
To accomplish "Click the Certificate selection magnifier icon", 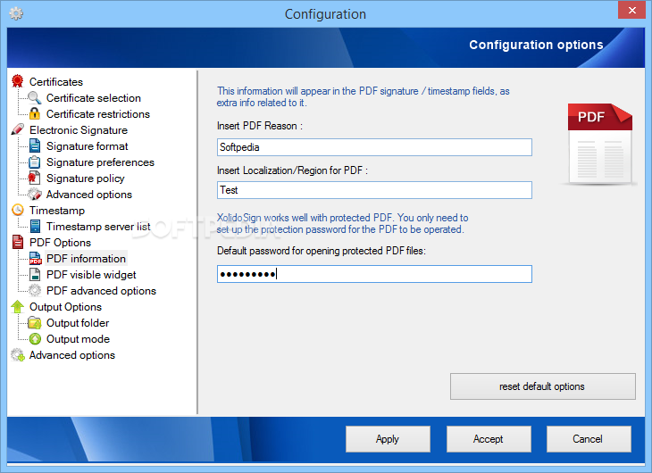I will [35, 97].
